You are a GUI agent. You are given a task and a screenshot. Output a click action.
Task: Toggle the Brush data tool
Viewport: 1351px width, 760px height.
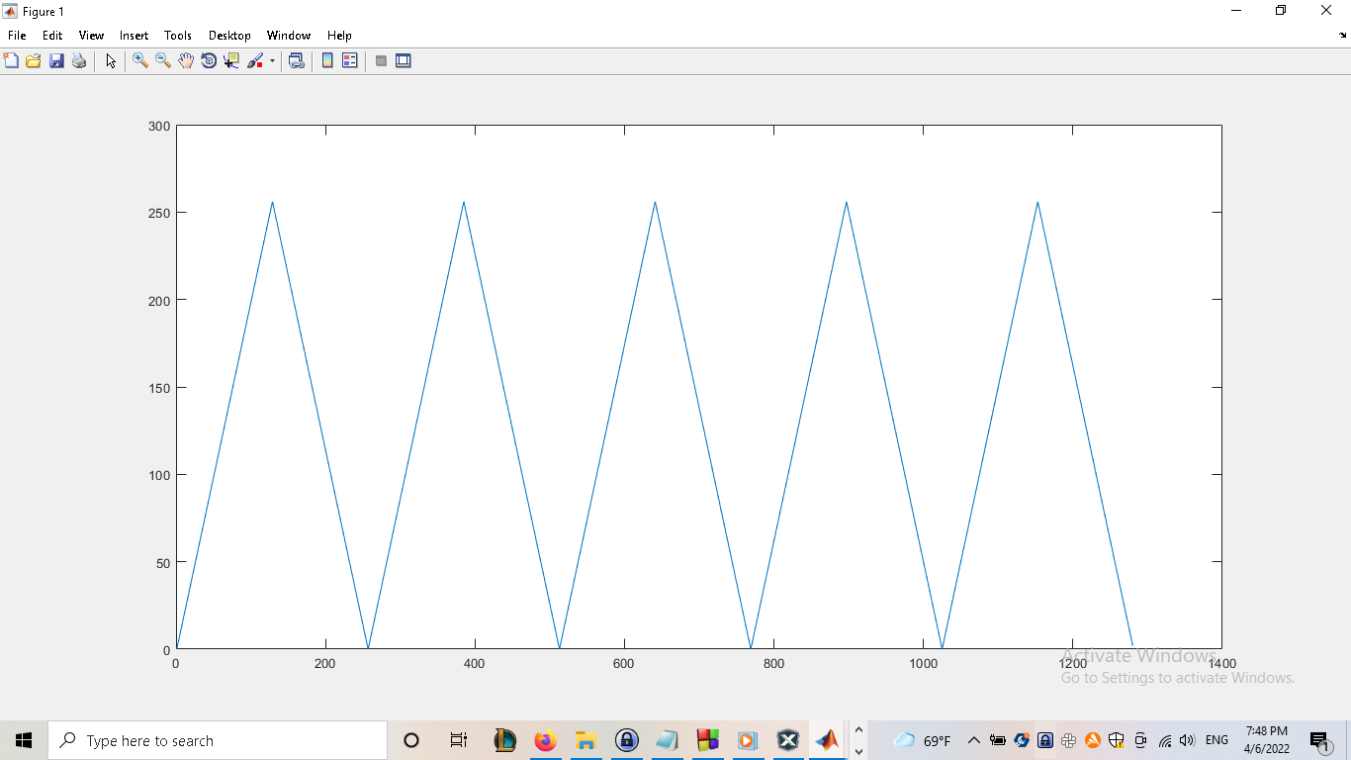[x=255, y=60]
